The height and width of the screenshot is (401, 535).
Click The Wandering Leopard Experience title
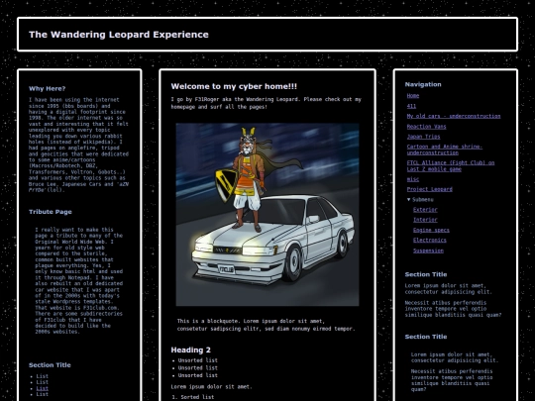[119, 35]
